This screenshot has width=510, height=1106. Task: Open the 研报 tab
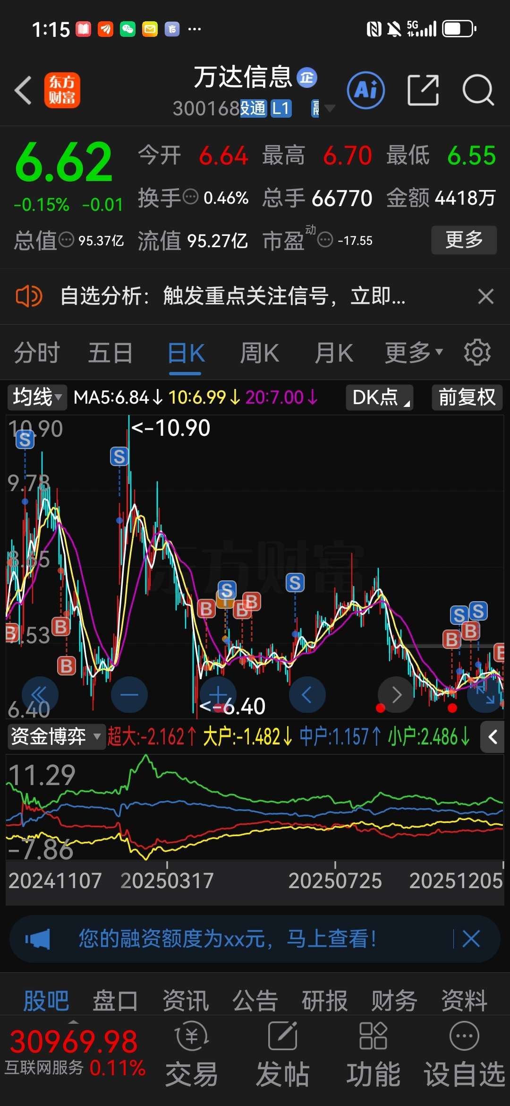pos(325,1001)
